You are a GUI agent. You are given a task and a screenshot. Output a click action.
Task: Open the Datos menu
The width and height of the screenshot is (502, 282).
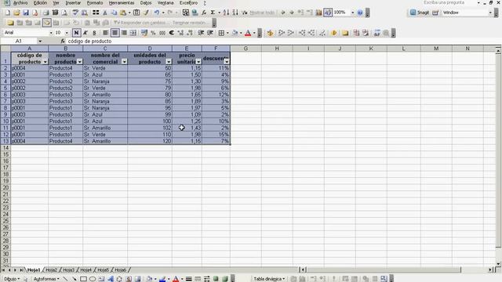146,3
